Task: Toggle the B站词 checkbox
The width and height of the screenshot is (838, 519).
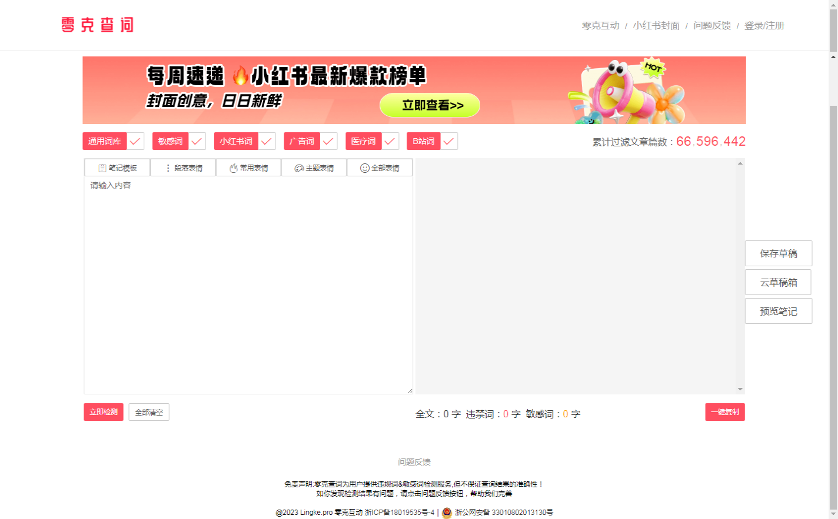Action: (448, 141)
